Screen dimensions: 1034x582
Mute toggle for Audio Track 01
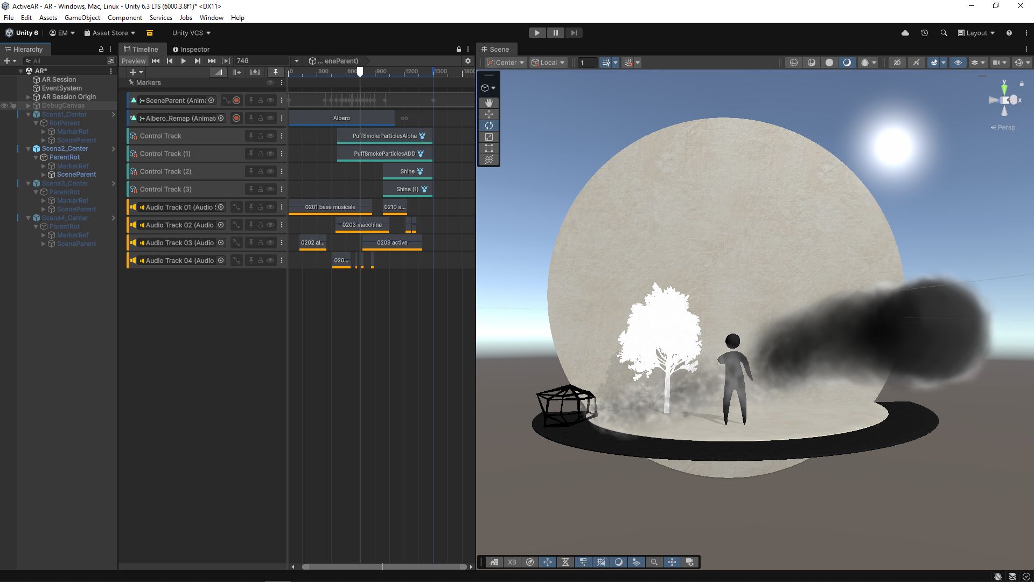pyautogui.click(x=270, y=207)
